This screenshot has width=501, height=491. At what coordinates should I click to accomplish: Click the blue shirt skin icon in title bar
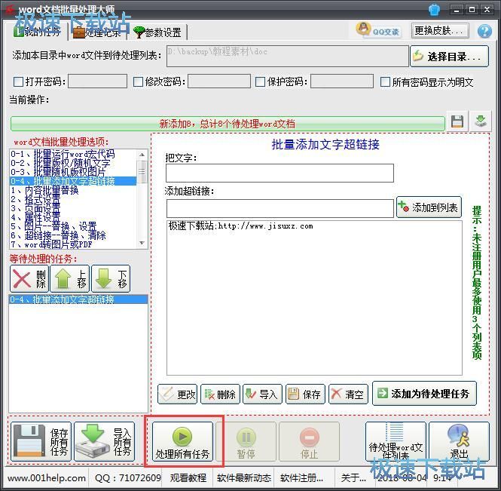coord(434,10)
